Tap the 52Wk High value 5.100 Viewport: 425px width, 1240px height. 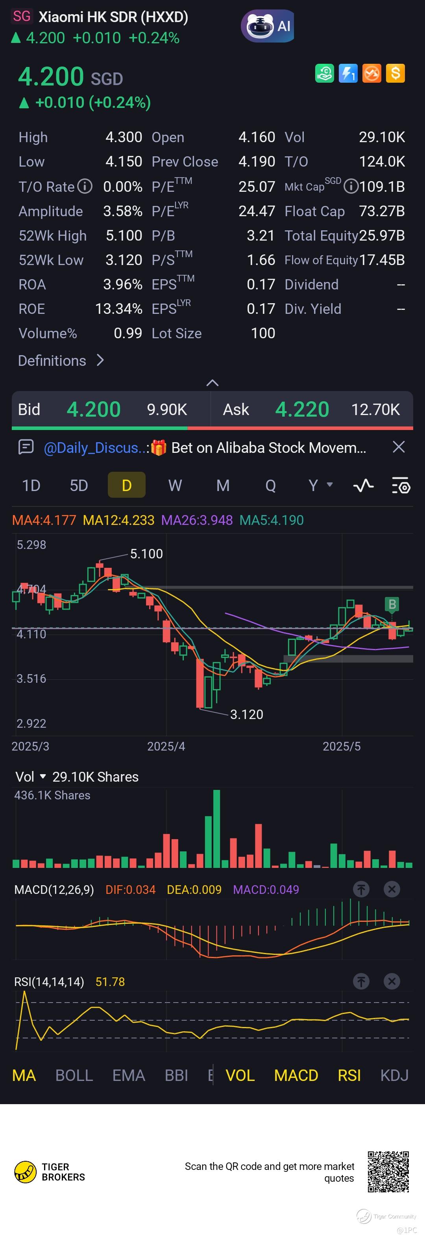click(124, 235)
